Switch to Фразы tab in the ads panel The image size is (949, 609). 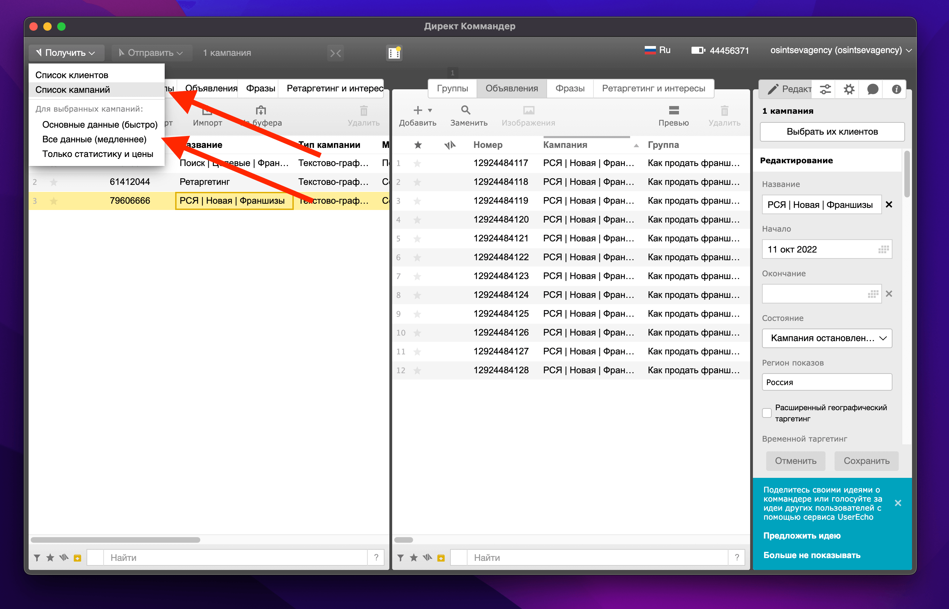(570, 88)
